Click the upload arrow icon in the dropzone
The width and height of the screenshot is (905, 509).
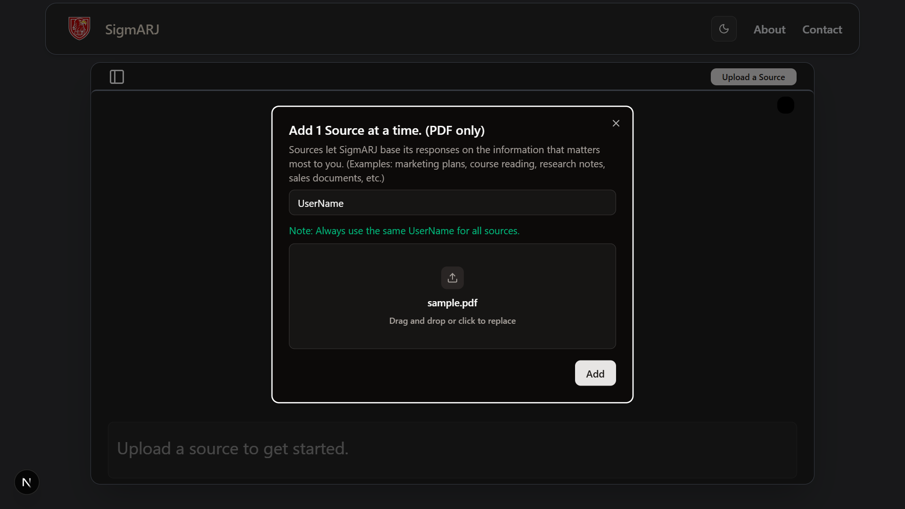[452, 278]
